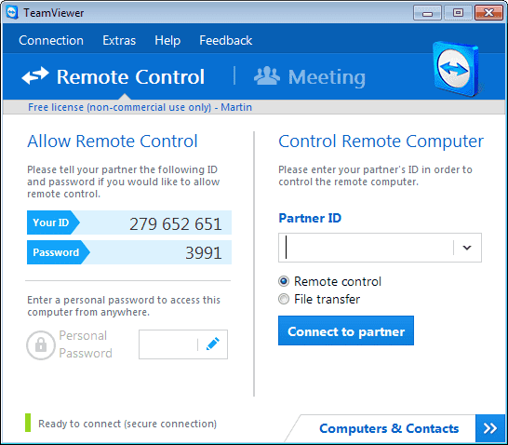Click the Personal Password label text
This screenshot has height=445, width=508.
coord(86,344)
